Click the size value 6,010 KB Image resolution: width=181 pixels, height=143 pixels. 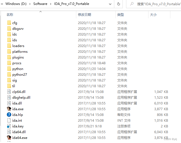[161, 103]
